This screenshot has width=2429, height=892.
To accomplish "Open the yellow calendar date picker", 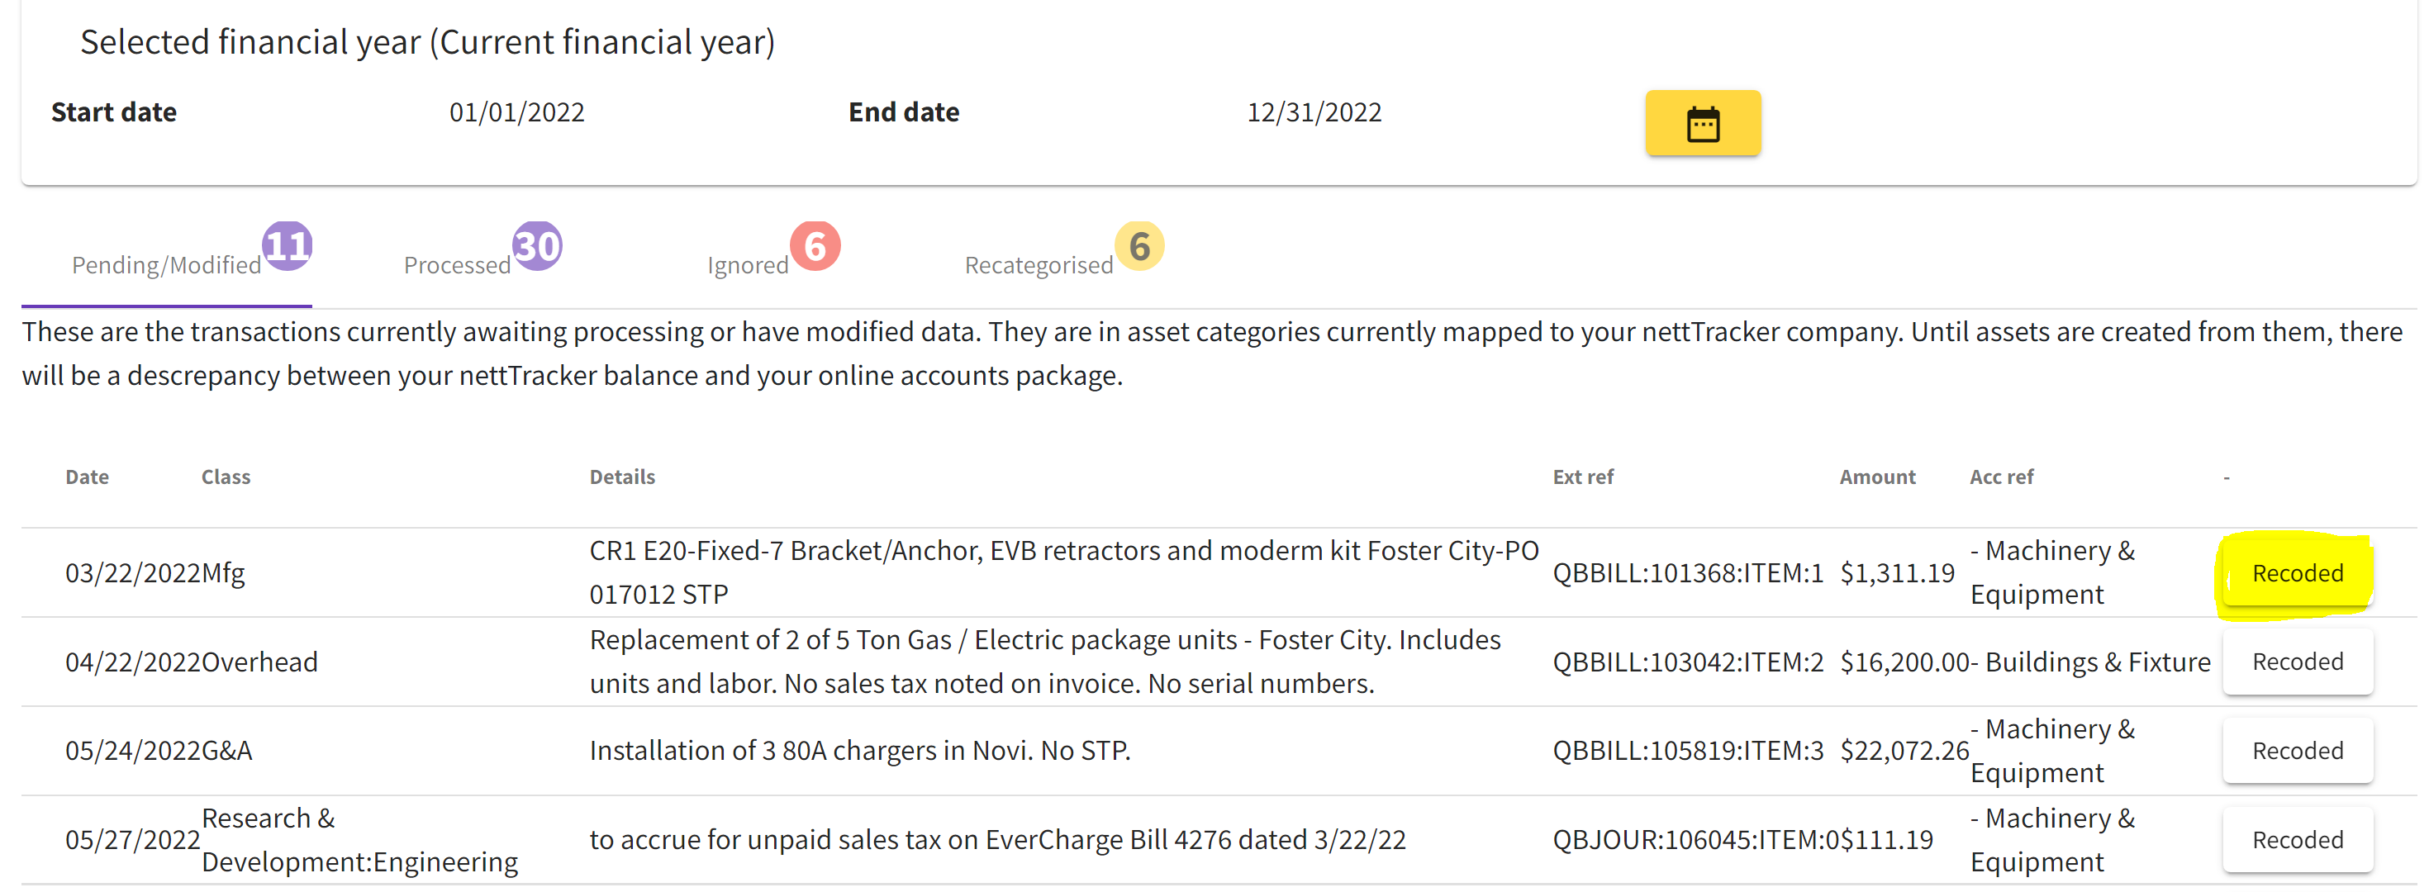I will (x=1702, y=124).
